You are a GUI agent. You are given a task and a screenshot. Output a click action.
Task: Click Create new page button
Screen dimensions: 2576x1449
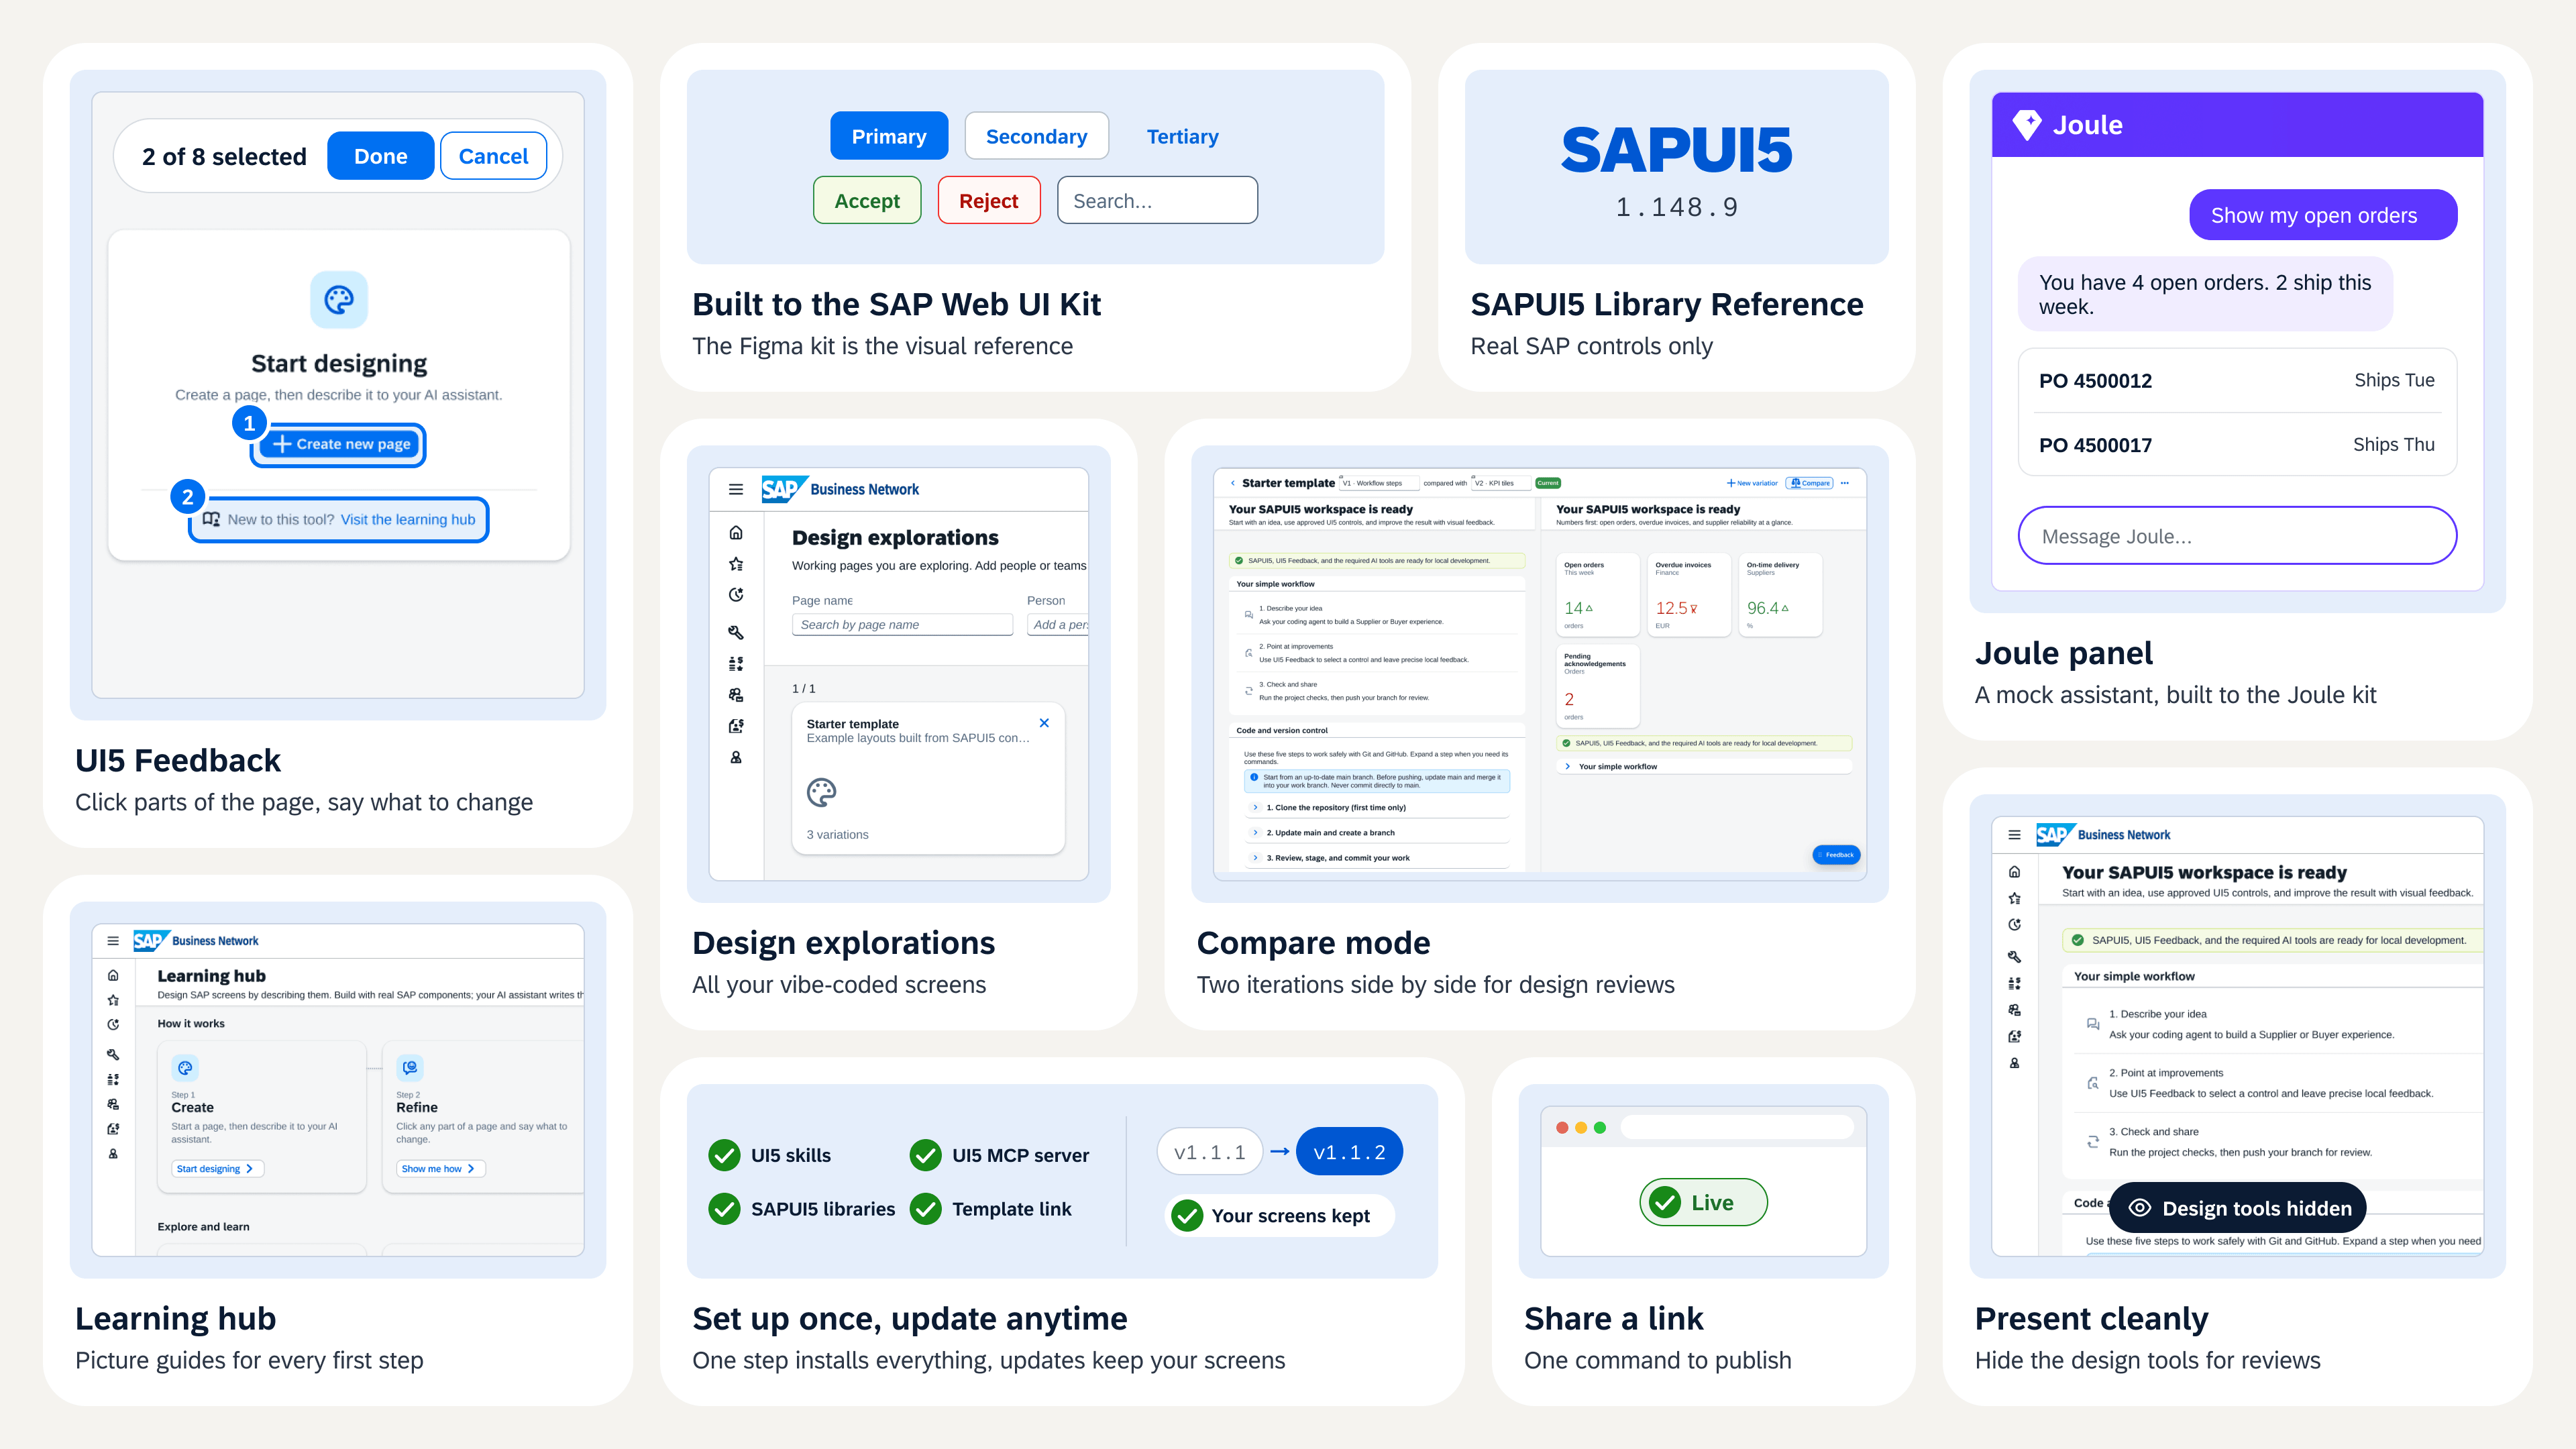click(x=339, y=444)
